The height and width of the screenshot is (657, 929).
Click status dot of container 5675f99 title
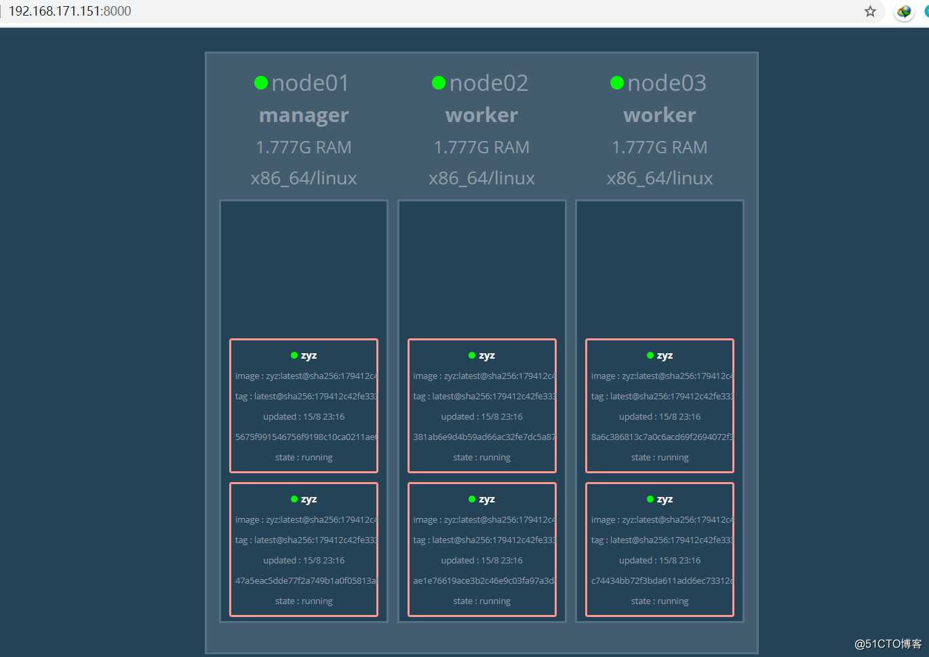(x=294, y=355)
